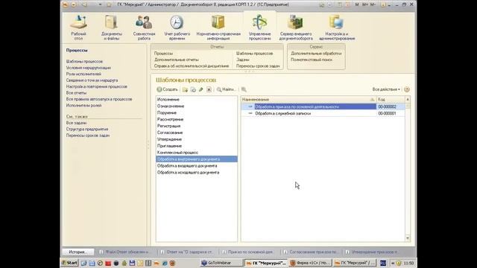
Task: Open the Нормативно-справочная информация section
Action: click(218, 28)
